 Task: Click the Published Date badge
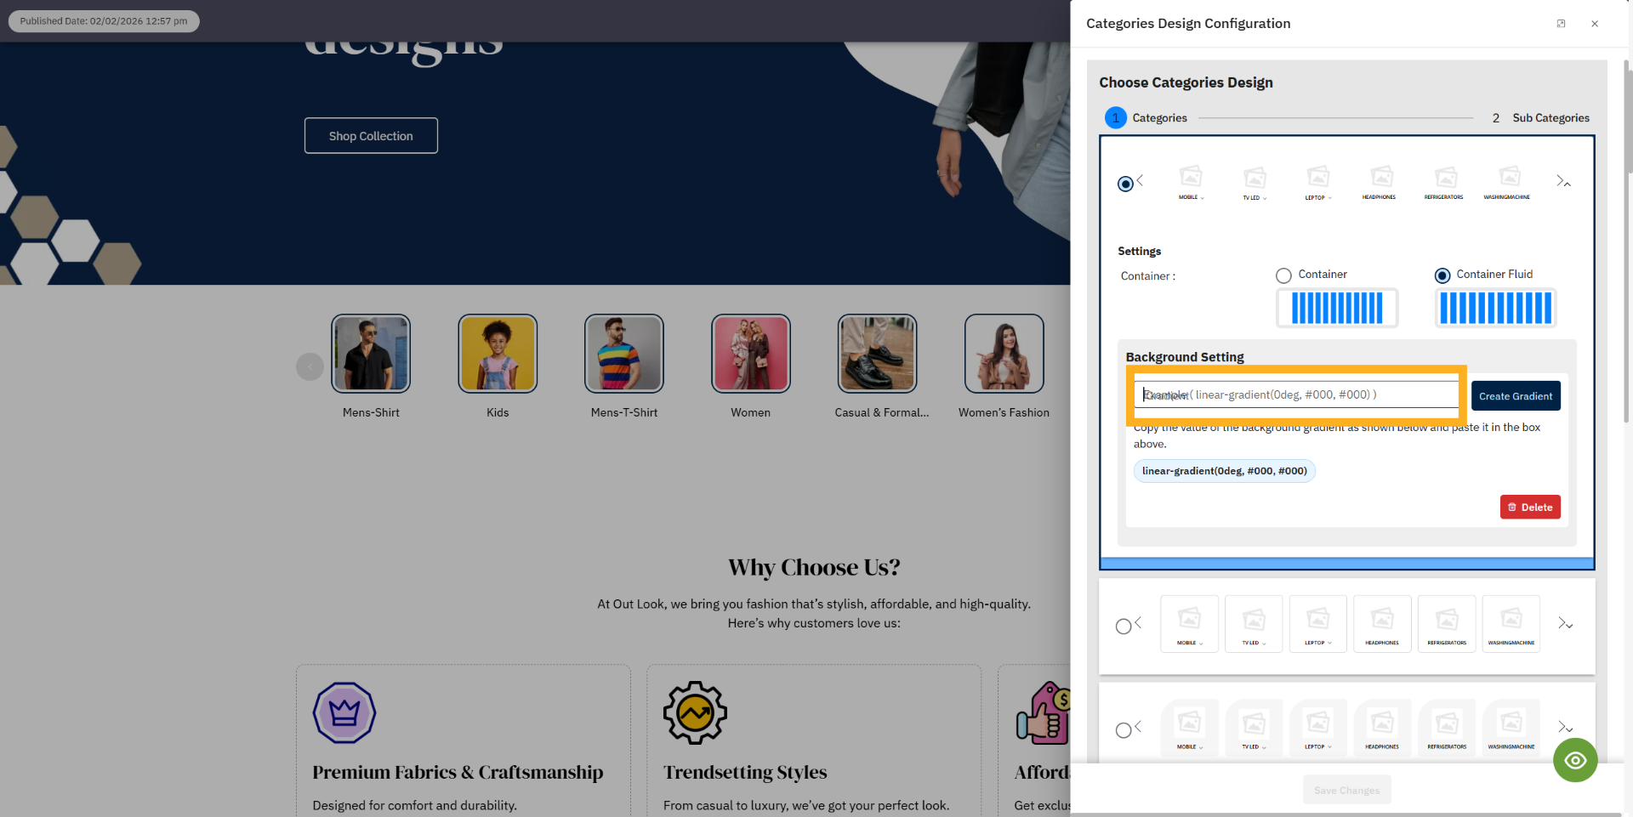104,21
